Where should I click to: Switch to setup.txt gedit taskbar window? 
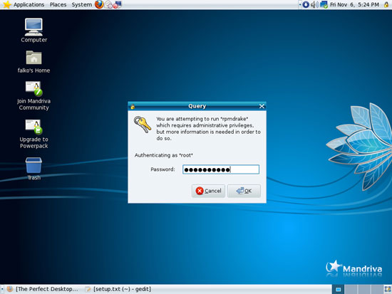pyautogui.click(x=118, y=289)
